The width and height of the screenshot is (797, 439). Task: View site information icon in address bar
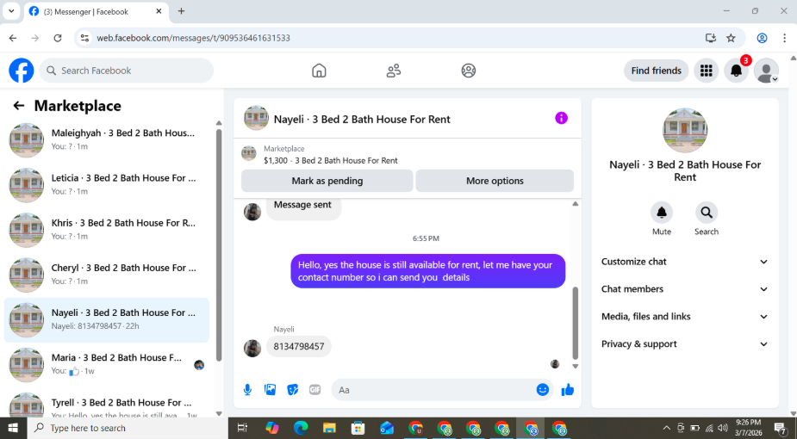click(x=85, y=38)
